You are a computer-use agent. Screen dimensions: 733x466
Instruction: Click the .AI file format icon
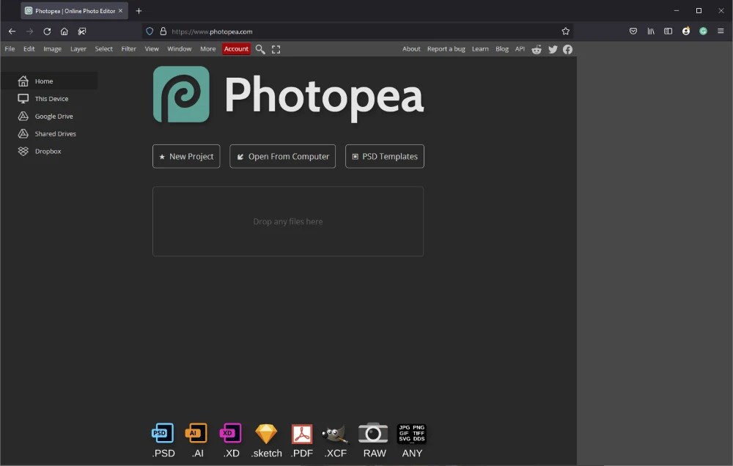point(196,433)
